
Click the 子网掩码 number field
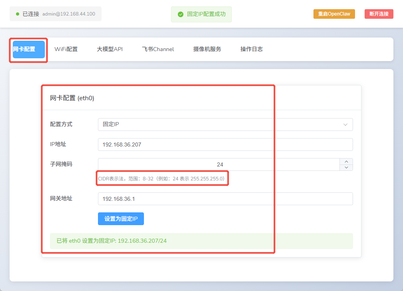(219, 164)
